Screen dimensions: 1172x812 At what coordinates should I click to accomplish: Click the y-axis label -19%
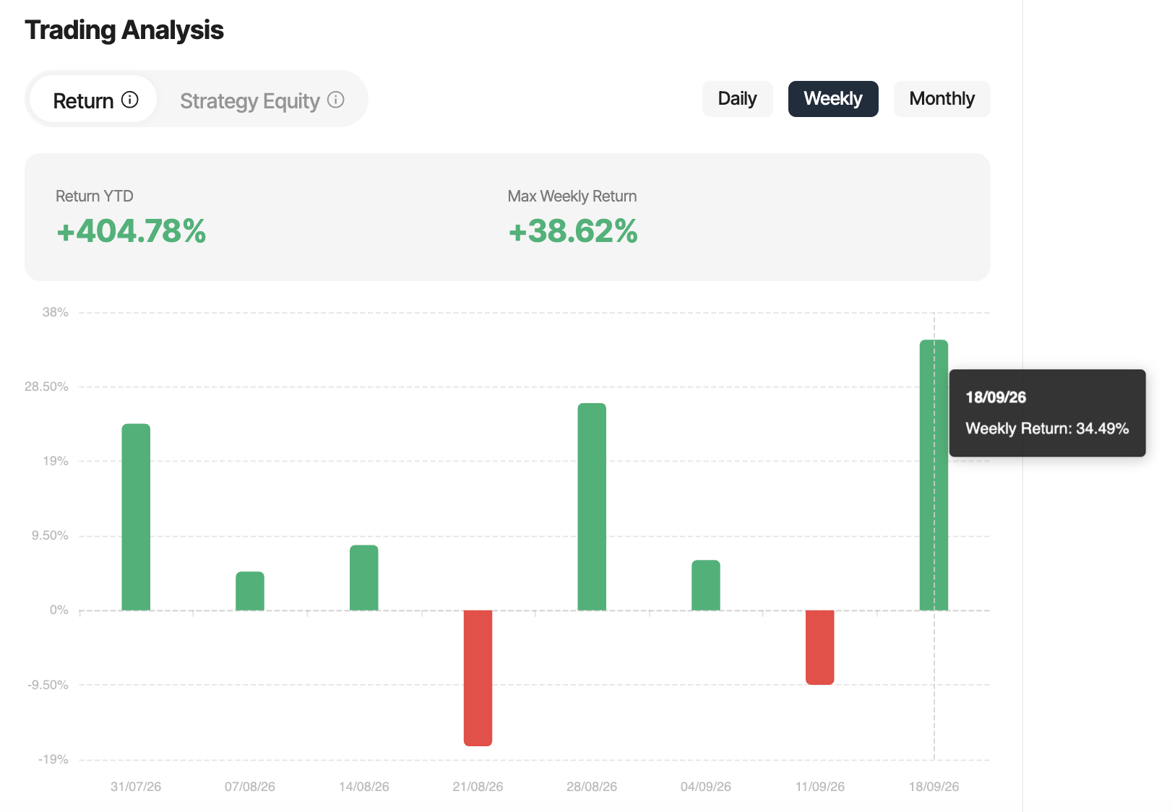(53, 759)
